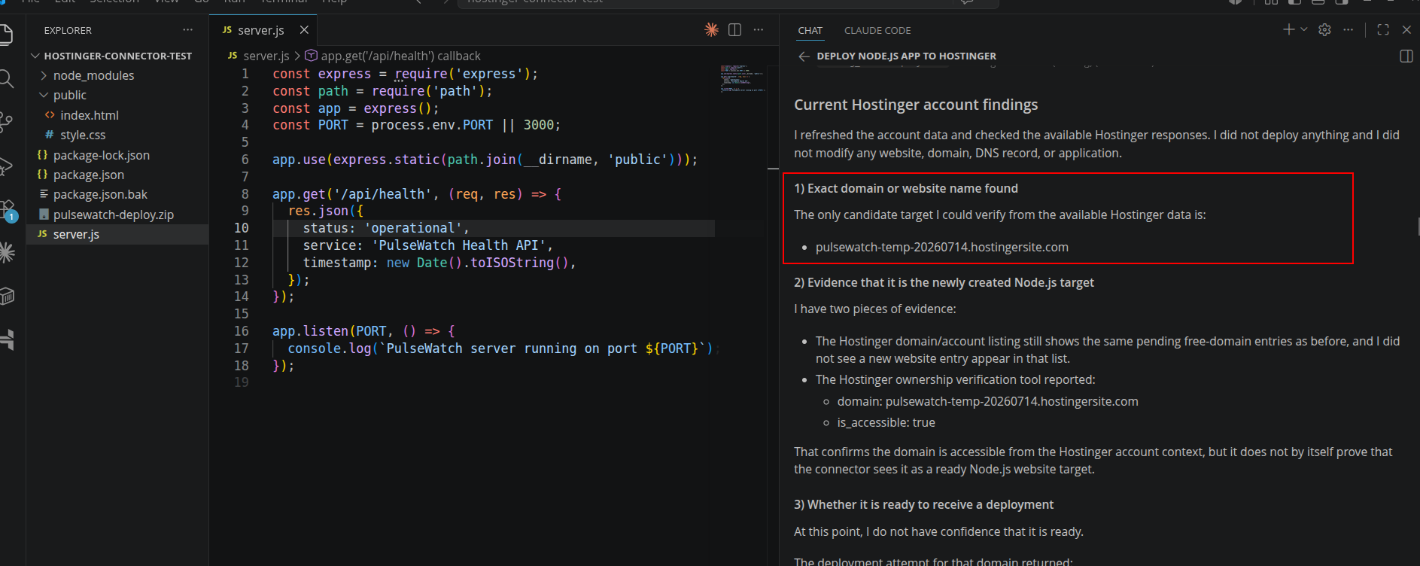Select server.js in the file tree
The image size is (1420, 566).
(117, 234)
